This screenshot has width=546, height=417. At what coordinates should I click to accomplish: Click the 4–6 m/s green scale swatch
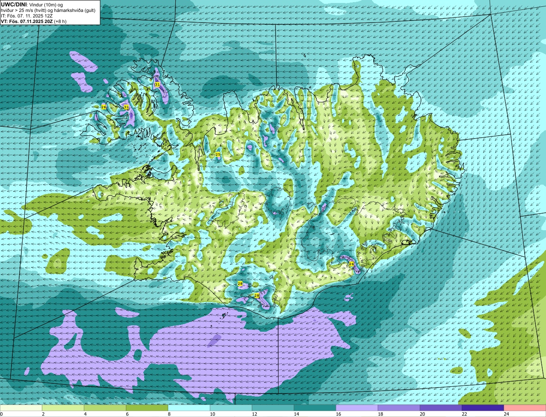pyautogui.click(x=105, y=408)
